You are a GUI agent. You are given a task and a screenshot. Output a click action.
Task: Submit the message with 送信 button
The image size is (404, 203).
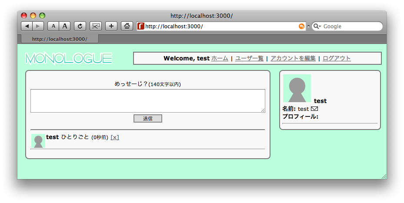coord(147,119)
